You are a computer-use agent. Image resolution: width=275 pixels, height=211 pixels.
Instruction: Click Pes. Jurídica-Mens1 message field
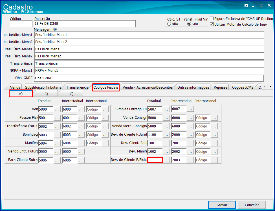tap(149, 35)
